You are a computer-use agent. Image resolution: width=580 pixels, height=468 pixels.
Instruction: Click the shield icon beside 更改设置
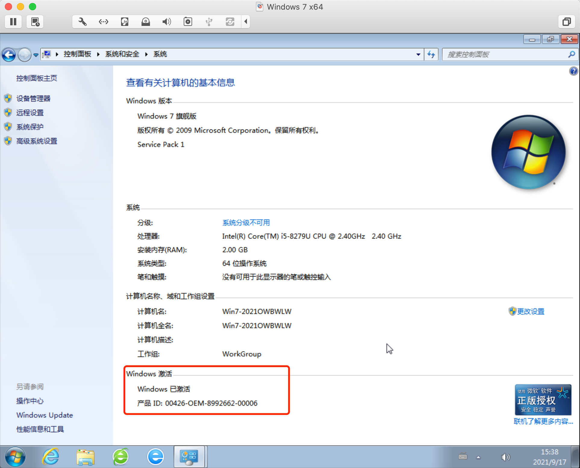512,311
